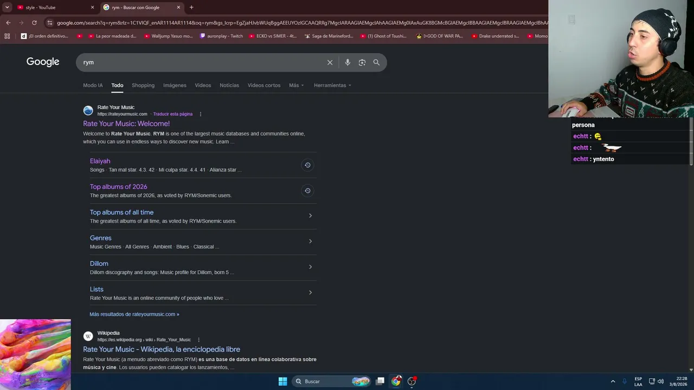694x390 pixels.
Task: Start a voice search with the microphone icon
Action: coord(348,62)
